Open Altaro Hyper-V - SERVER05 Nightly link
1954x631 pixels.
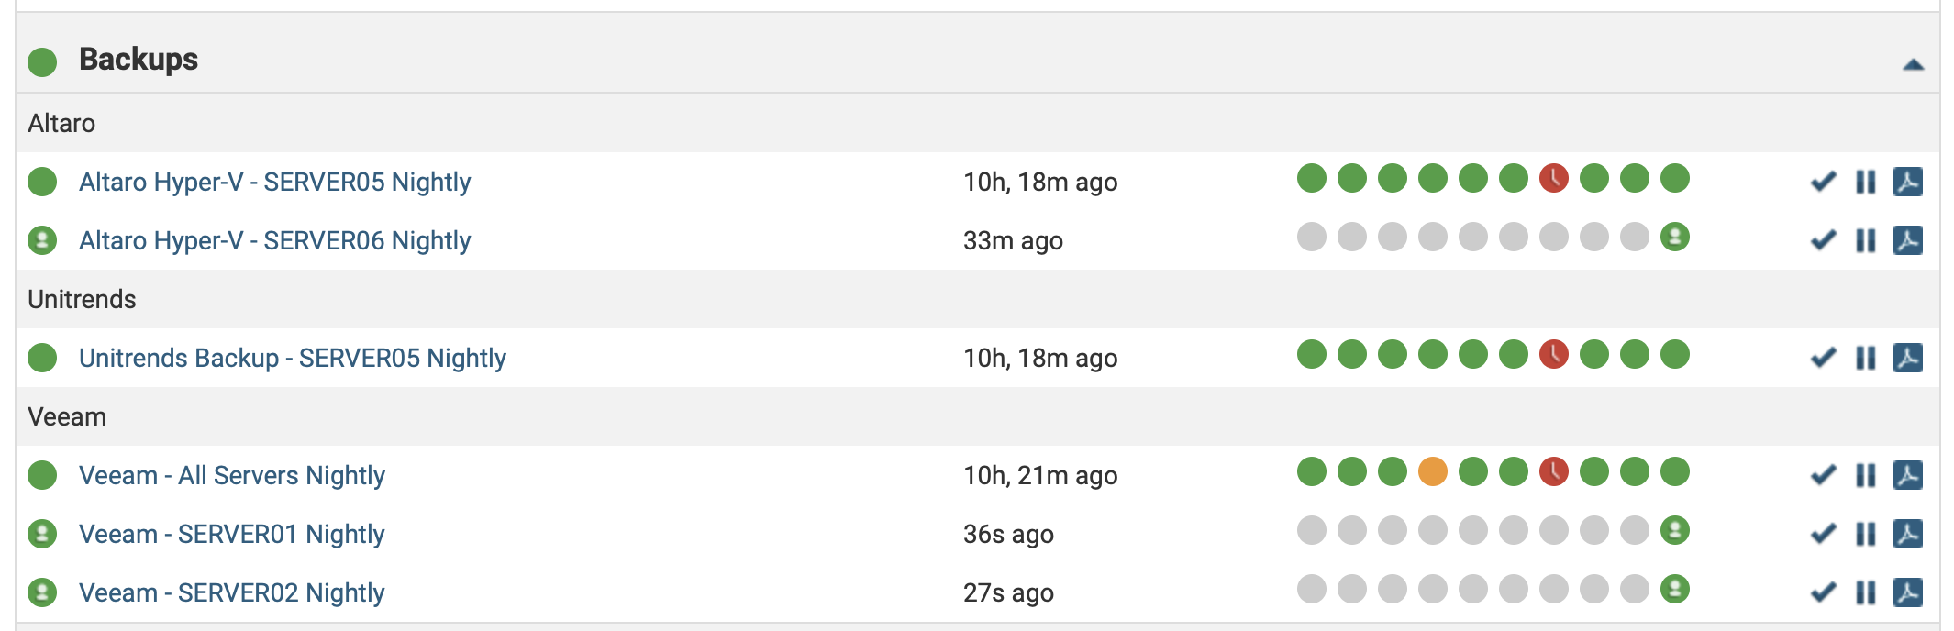pyautogui.click(x=274, y=182)
